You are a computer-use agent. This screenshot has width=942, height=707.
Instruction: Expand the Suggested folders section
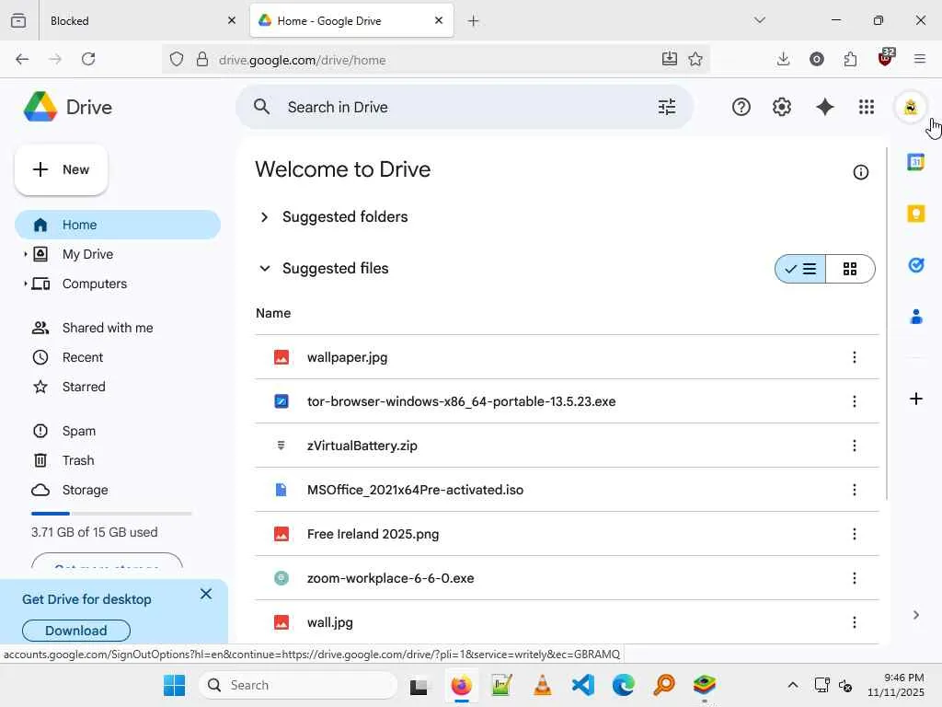[x=264, y=217]
